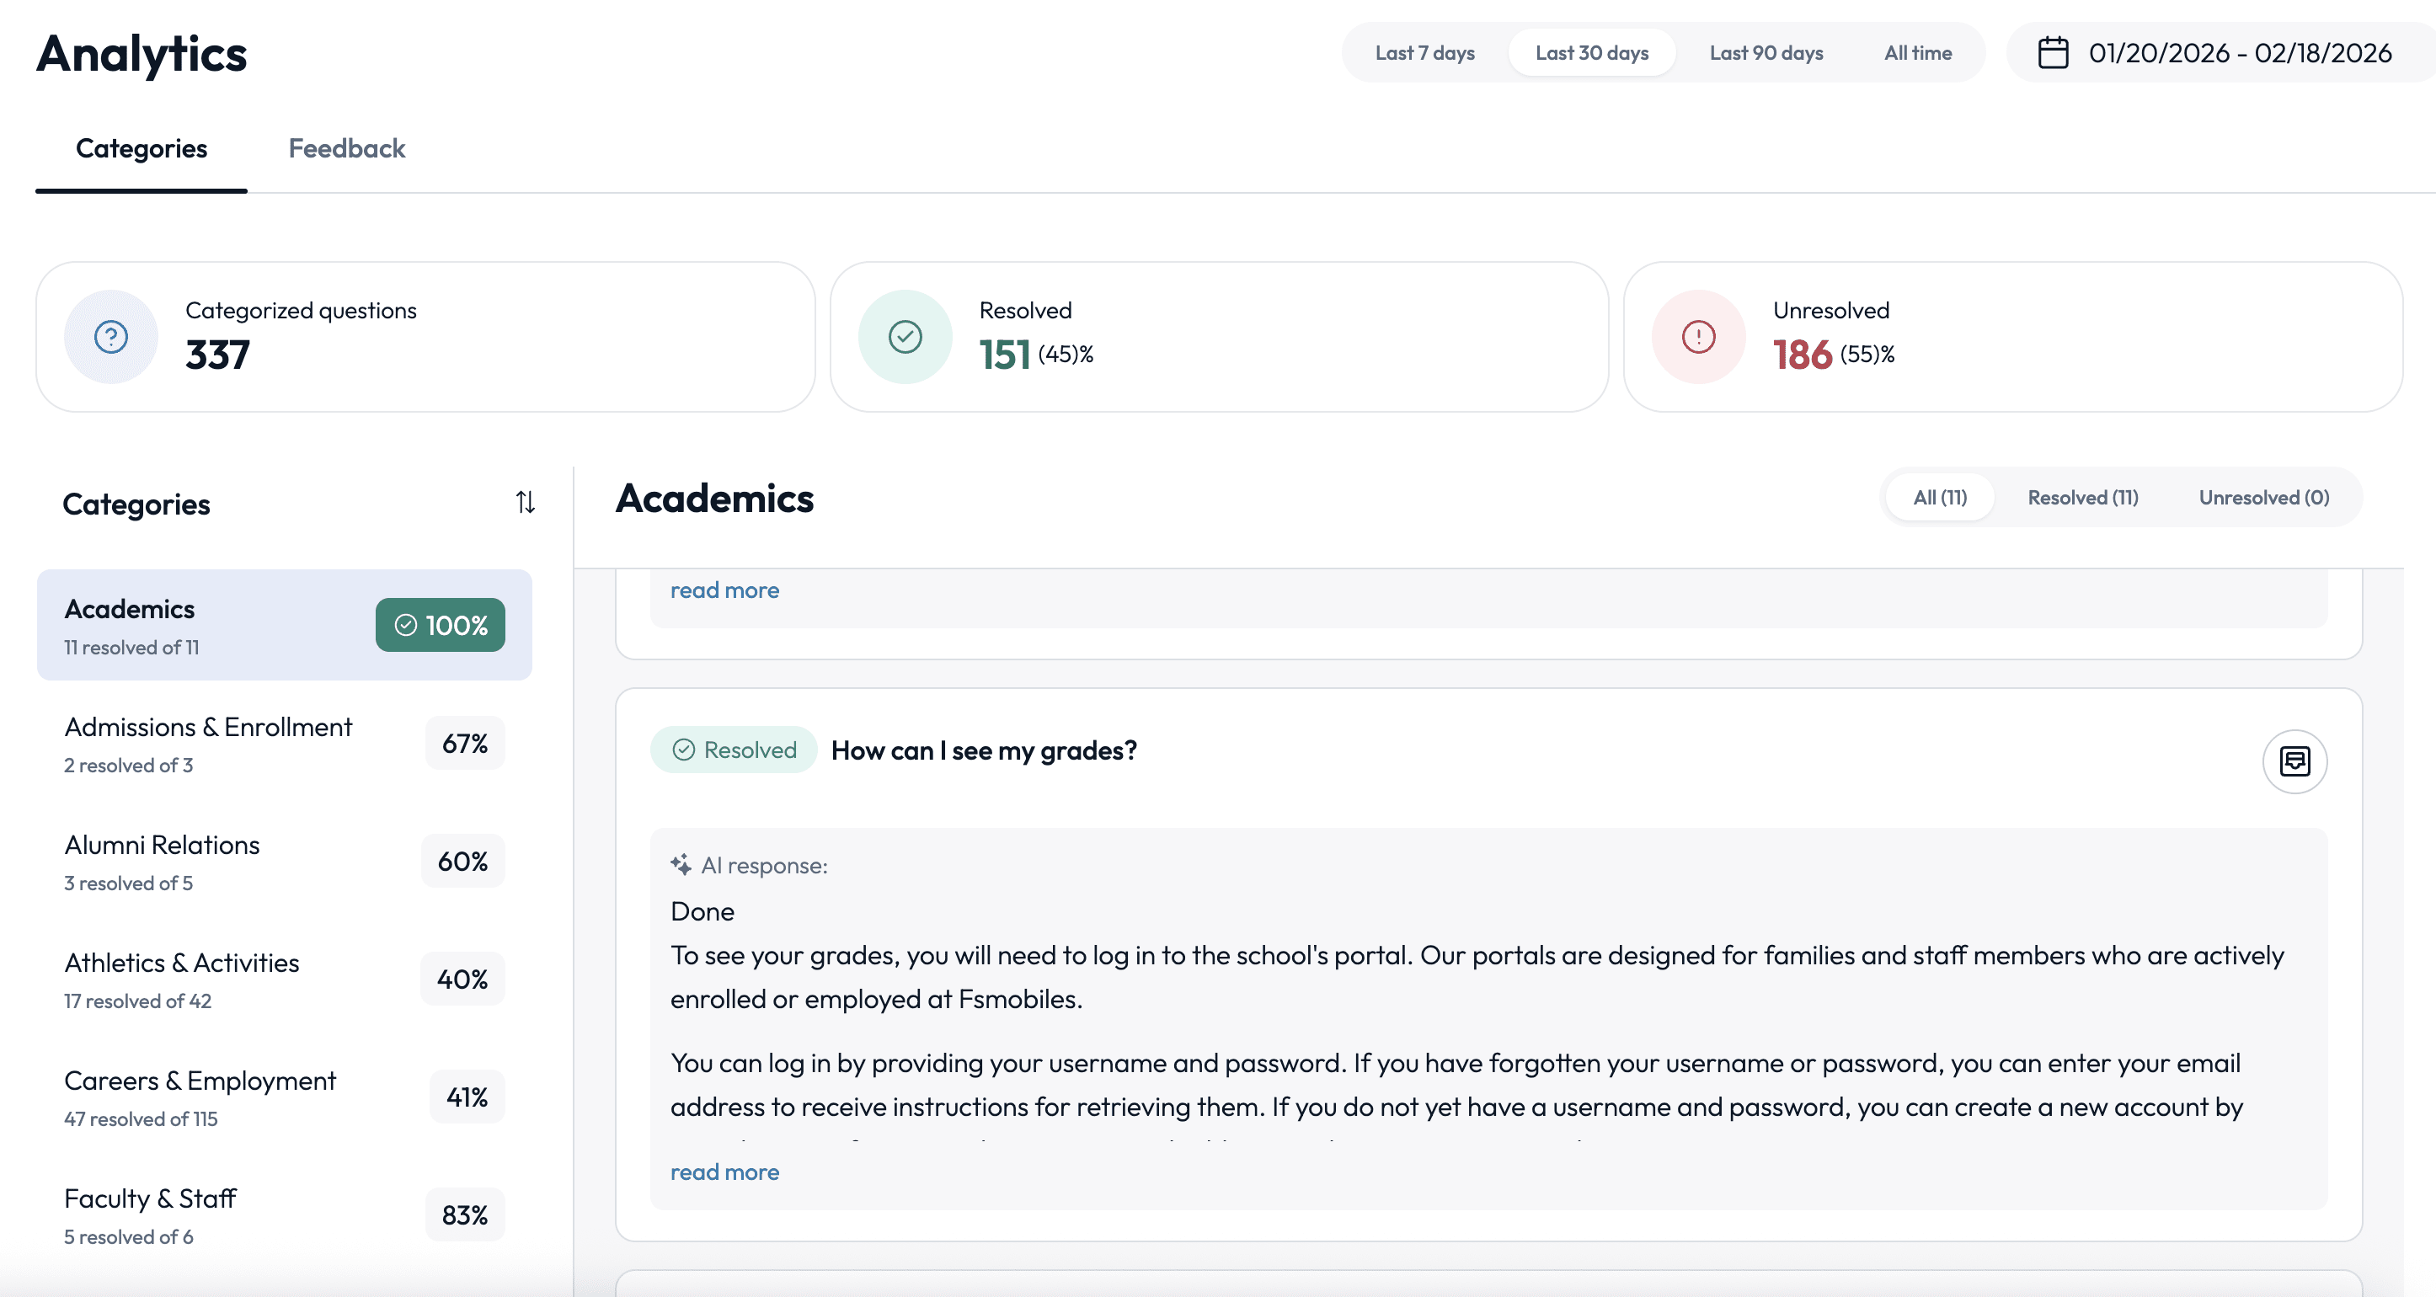
Task: Open the 01/20/2026 - 02/18/2026 date picker
Action: tap(2220, 53)
